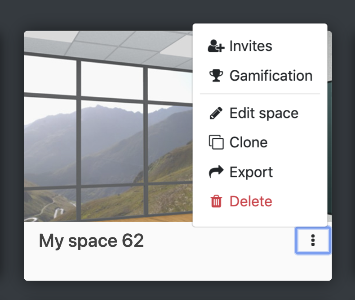This screenshot has height=300, width=355.
Task: Click the trophy Gamification icon
Action: click(216, 75)
